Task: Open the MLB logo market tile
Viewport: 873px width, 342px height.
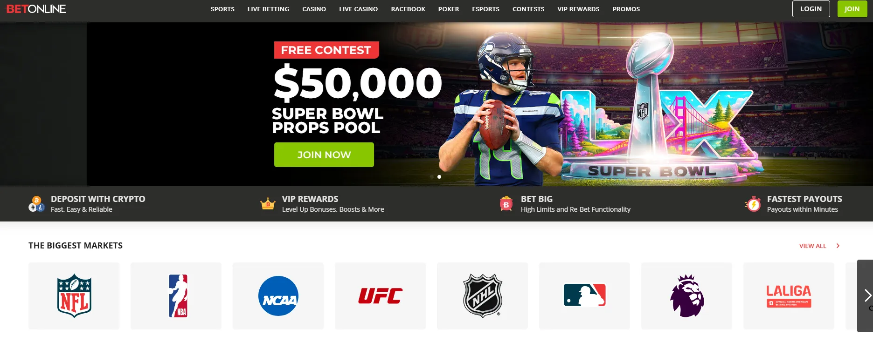Action: [x=584, y=296]
